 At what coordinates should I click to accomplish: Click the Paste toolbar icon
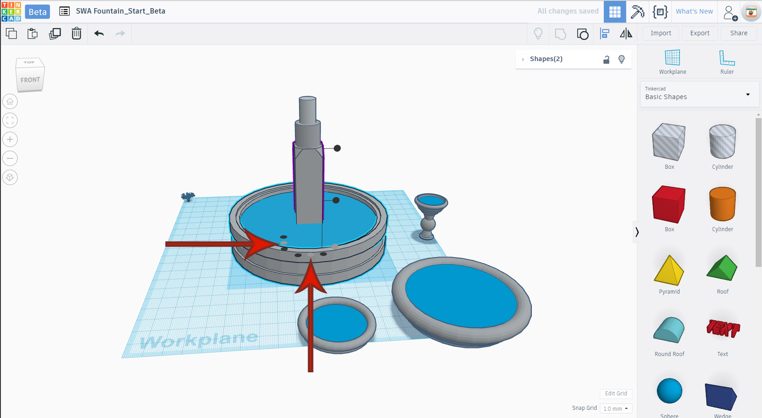pos(33,33)
